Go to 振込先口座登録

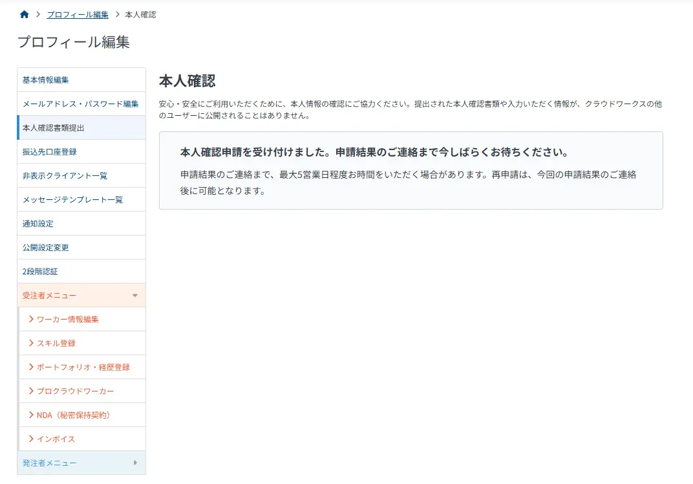[81, 152]
